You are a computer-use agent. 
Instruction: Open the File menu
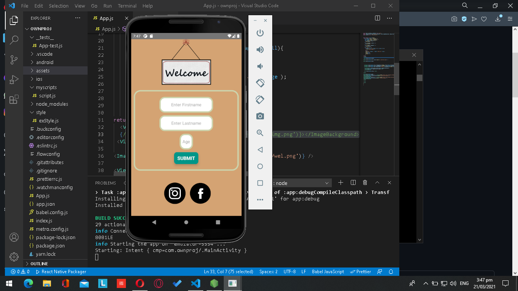pyautogui.click(x=25, y=6)
